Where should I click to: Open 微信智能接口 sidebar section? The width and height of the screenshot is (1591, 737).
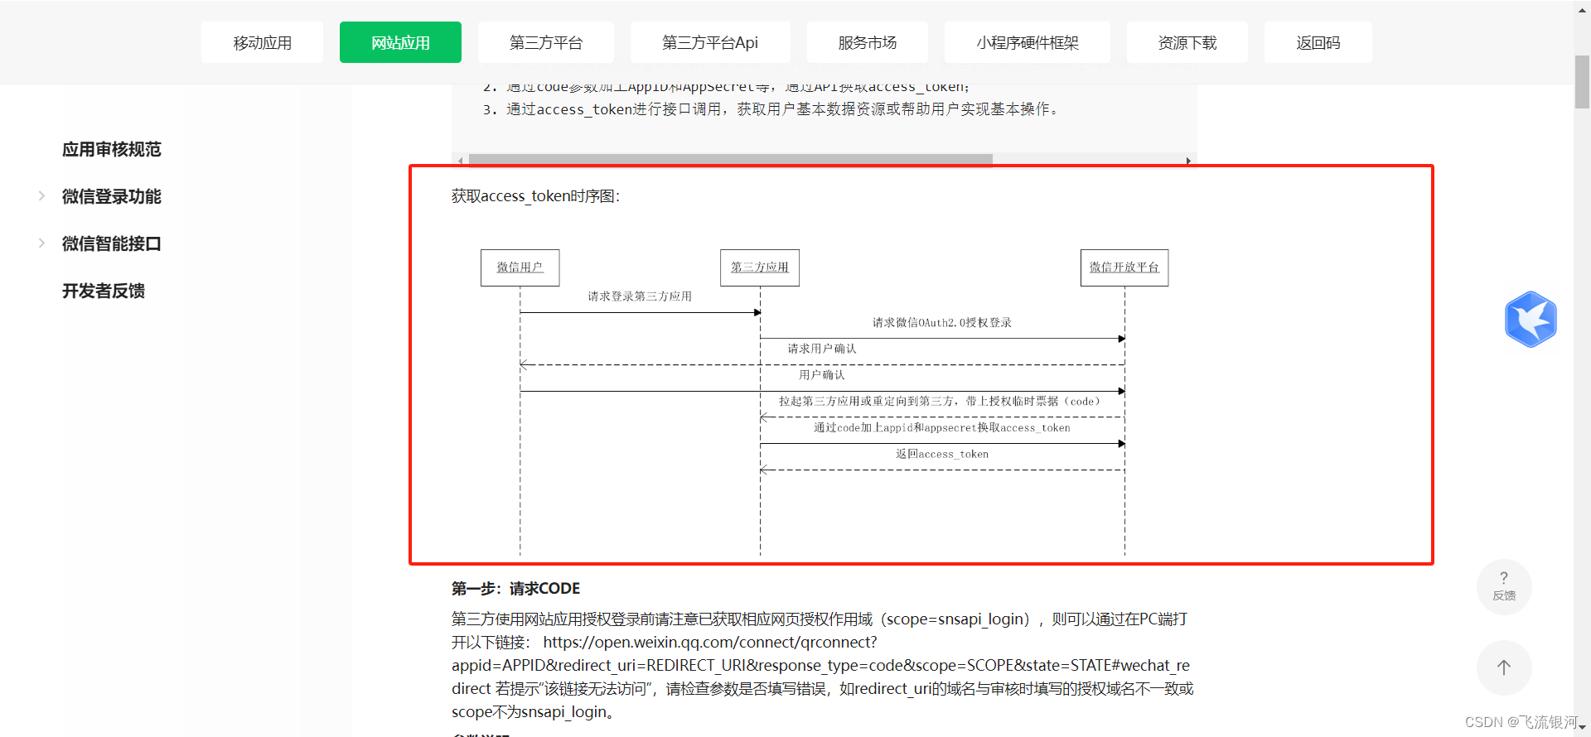(112, 243)
